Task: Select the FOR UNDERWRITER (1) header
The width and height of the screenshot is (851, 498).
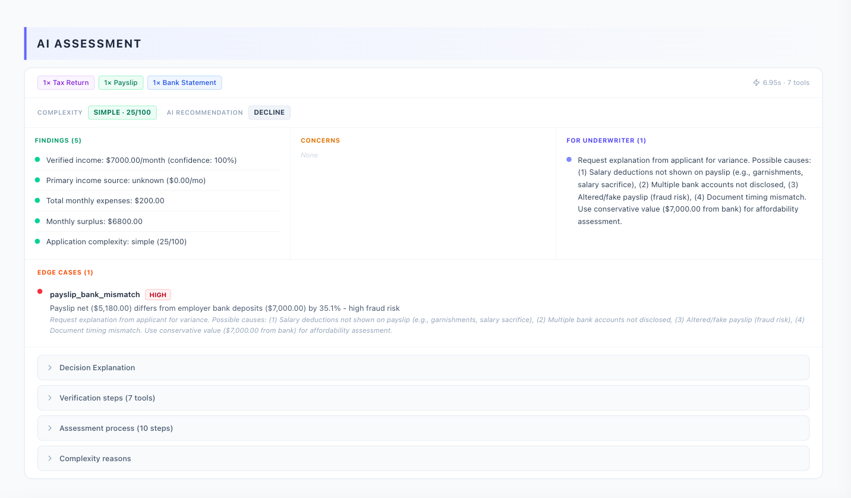Action: [x=606, y=140]
